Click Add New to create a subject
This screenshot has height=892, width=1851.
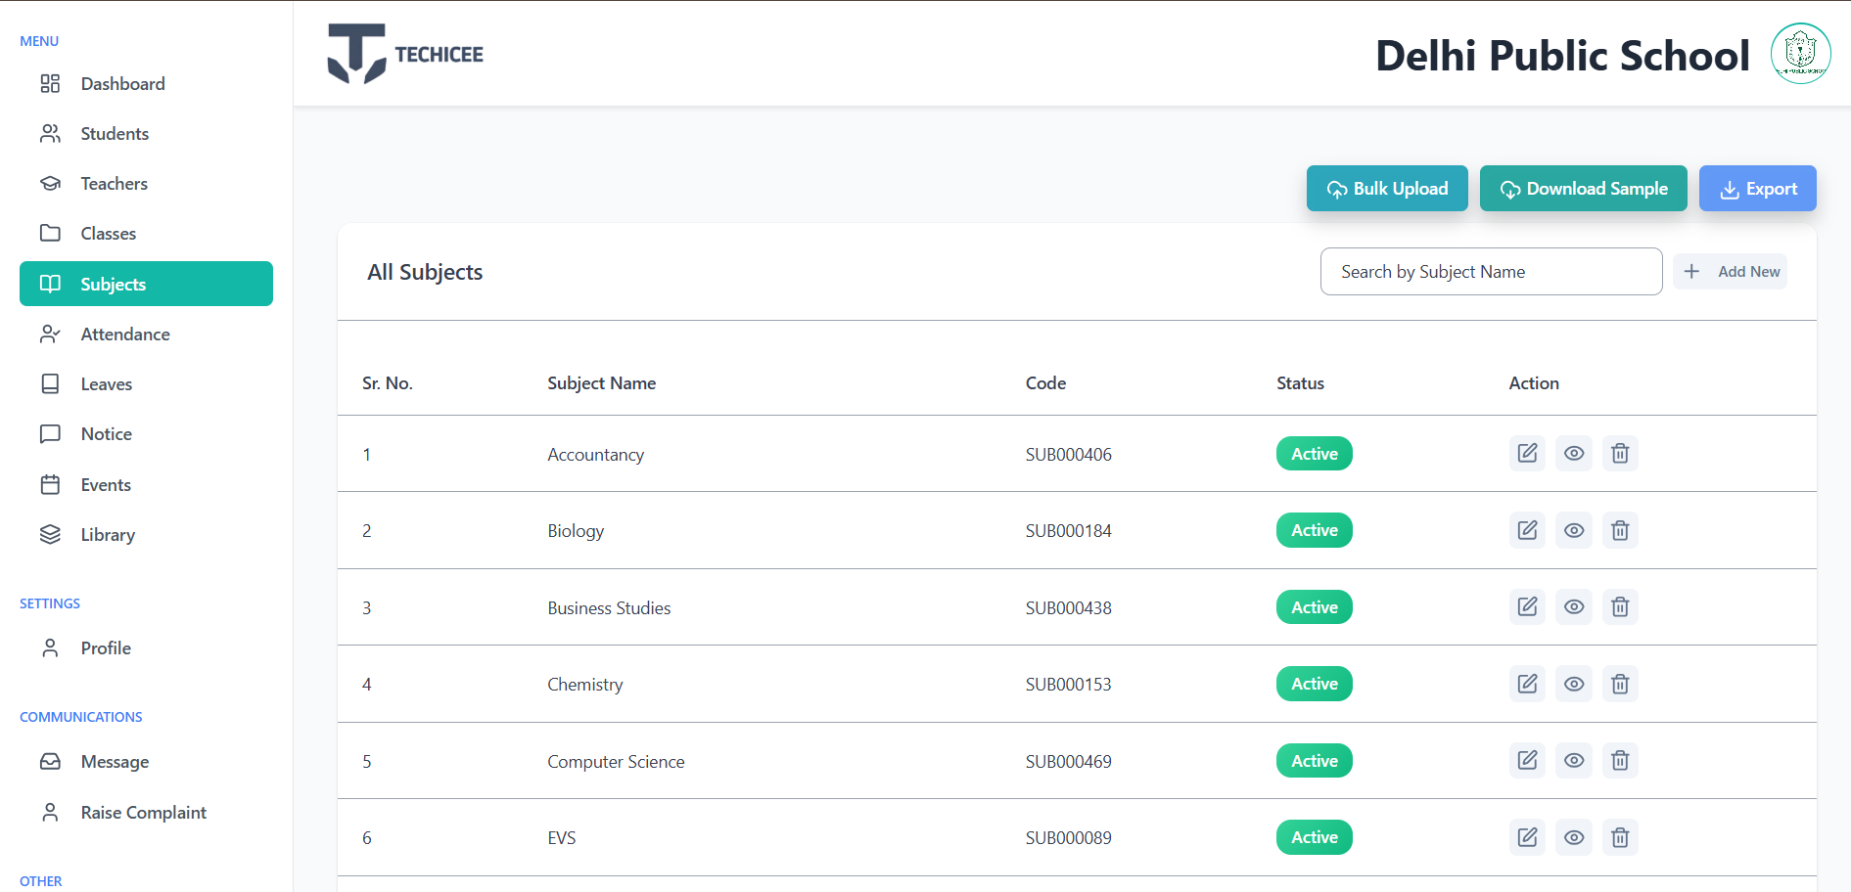coord(1731,271)
